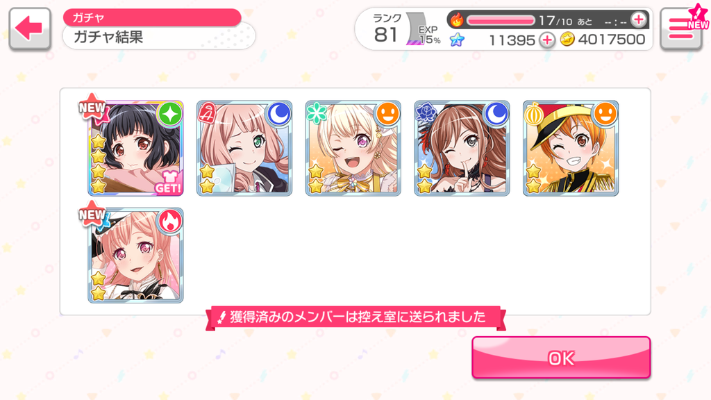The height and width of the screenshot is (400, 711).
Task: Open the NEW four-star black-haired member card
Action: [x=135, y=149]
